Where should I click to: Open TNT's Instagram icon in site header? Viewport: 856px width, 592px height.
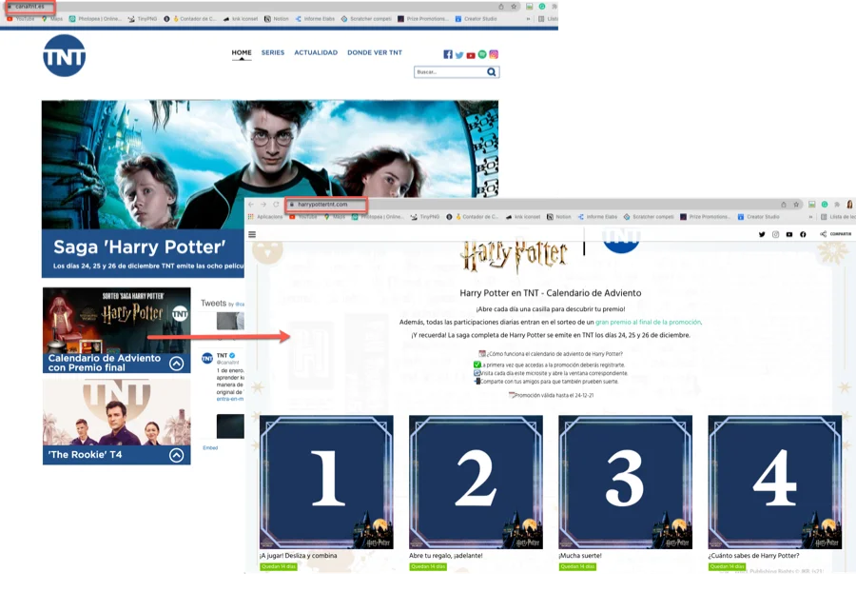494,54
